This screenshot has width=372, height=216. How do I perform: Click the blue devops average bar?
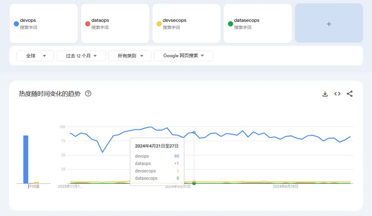[x=26, y=159]
